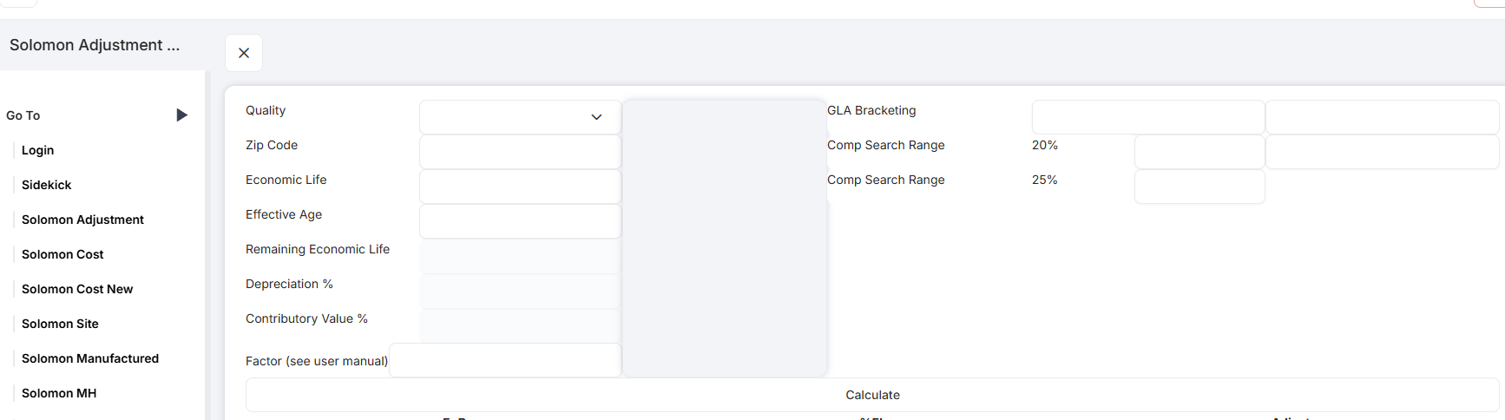The width and height of the screenshot is (1505, 420).
Task: Focus the Zip Code input field
Action: tap(520, 152)
